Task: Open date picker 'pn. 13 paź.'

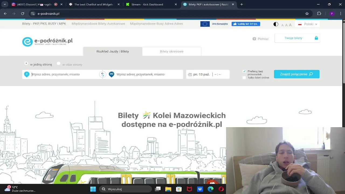Action: (201, 74)
